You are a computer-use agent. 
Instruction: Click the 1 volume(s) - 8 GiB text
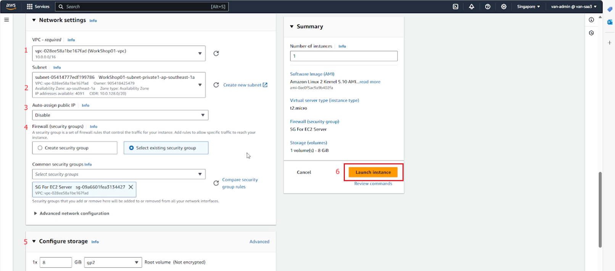[309, 150]
